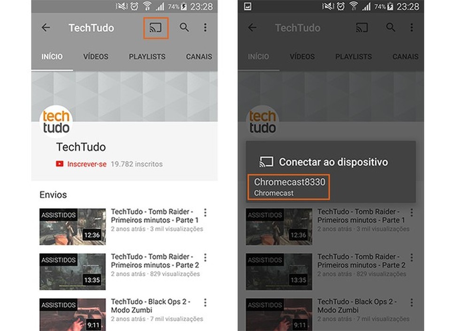The image size is (462, 331).
Task: Select the CANAIS tab
Action: point(199,56)
